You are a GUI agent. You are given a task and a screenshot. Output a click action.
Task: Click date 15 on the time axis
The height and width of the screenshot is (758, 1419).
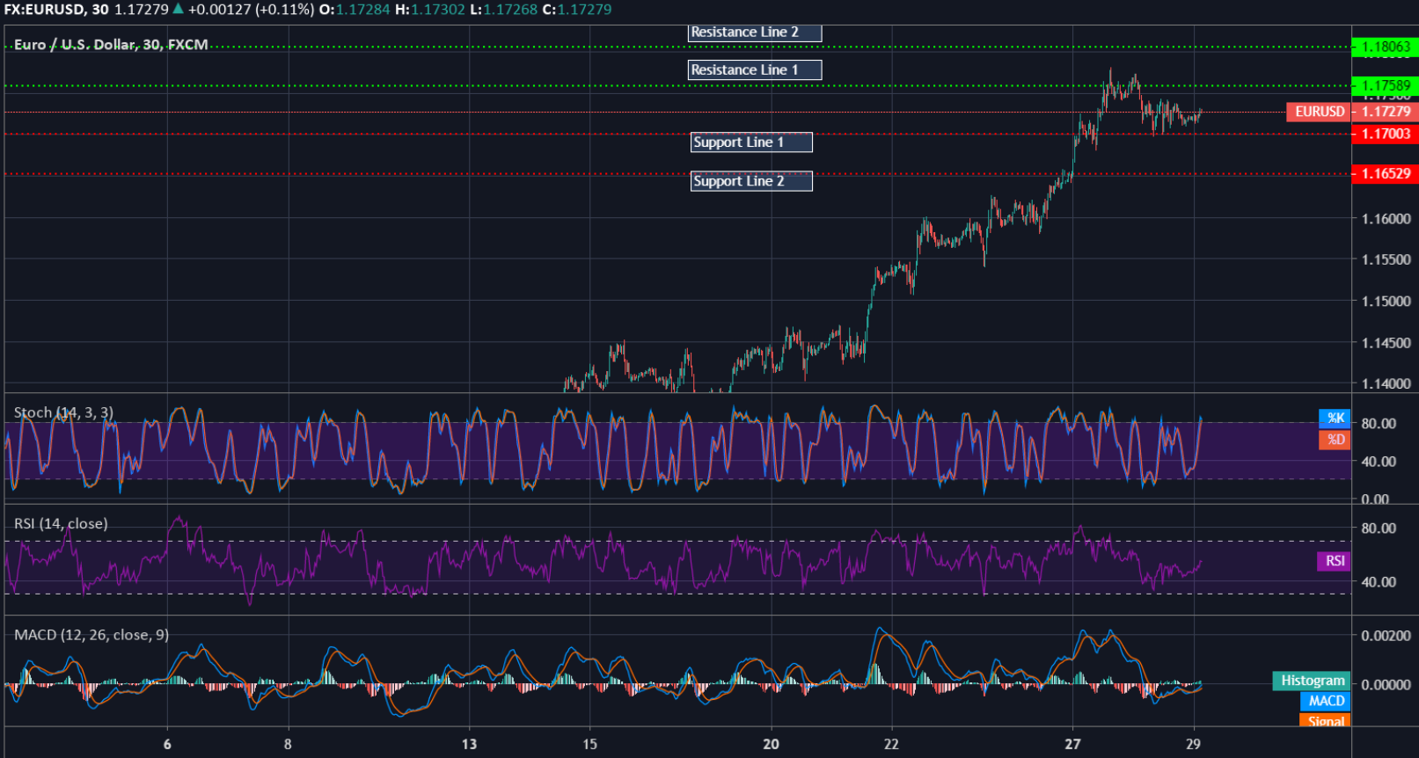pos(589,744)
